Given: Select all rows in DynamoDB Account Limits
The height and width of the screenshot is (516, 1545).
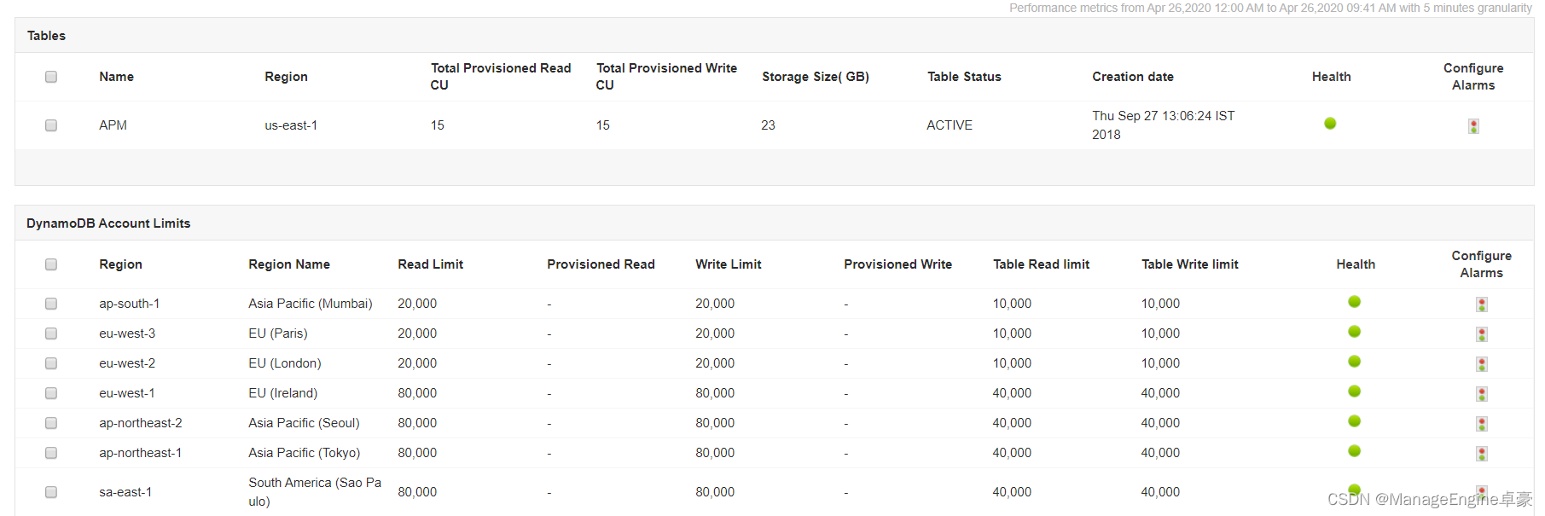Looking at the screenshot, I should (51, 264).
